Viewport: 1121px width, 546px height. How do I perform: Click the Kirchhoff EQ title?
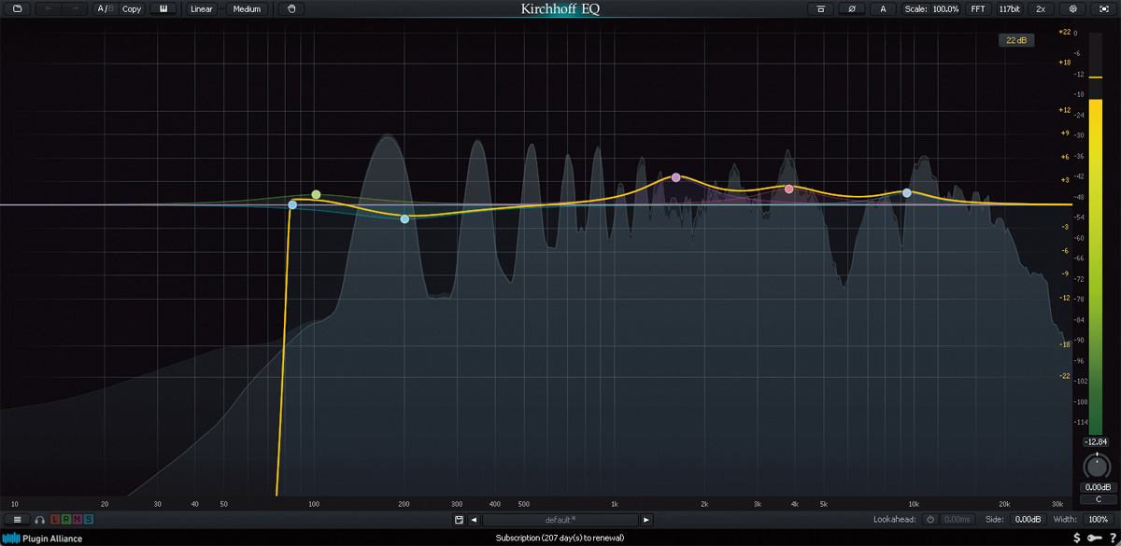click(x=560, y=9)
